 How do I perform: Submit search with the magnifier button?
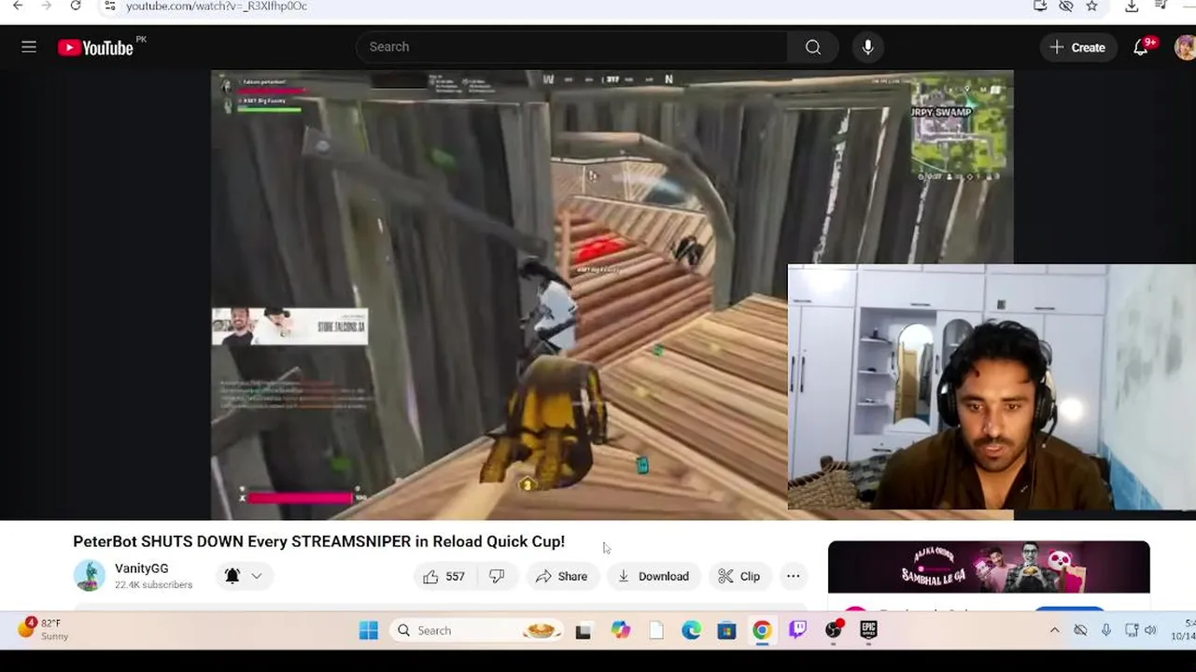click(x=813, y=47)
